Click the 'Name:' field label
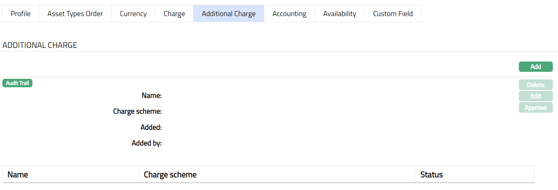The image size is (558, 190). (x=151, y=96)
